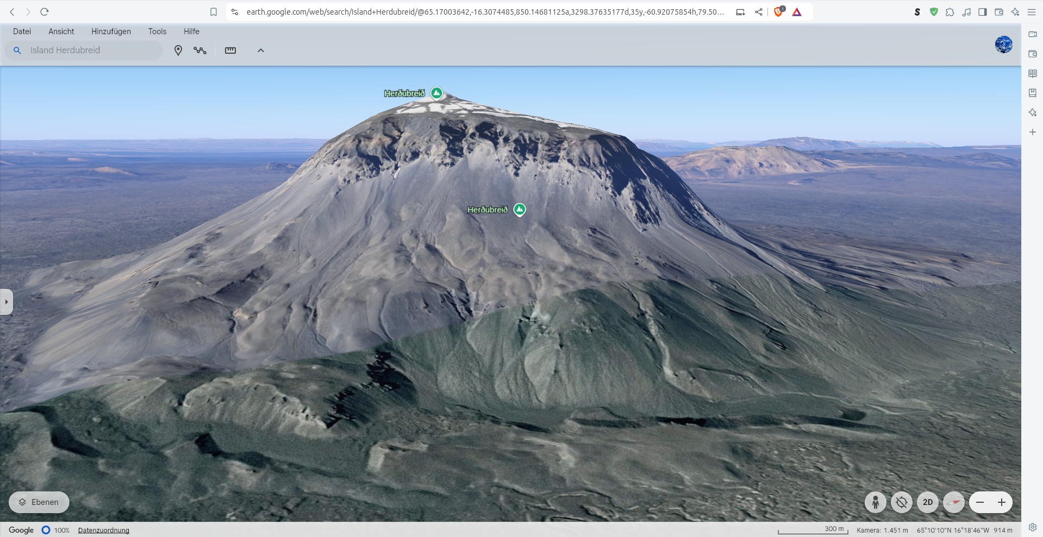Open sidebar bookmarks icon
The height and width of the screenshot is (537, 1043).
click(x=1033, y=93)
